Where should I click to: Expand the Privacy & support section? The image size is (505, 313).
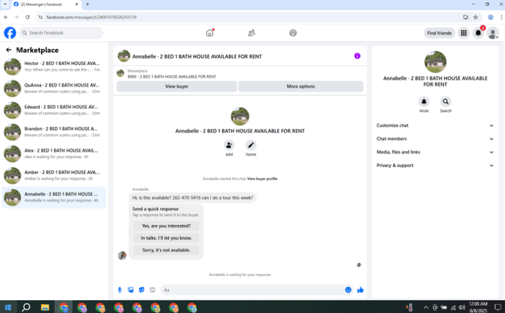click(x=435, y=165)
